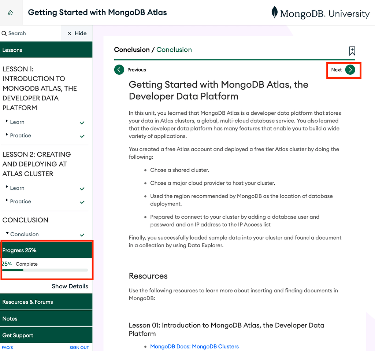
Task: Click the SIGN OUT link
Action: [79, 347]
